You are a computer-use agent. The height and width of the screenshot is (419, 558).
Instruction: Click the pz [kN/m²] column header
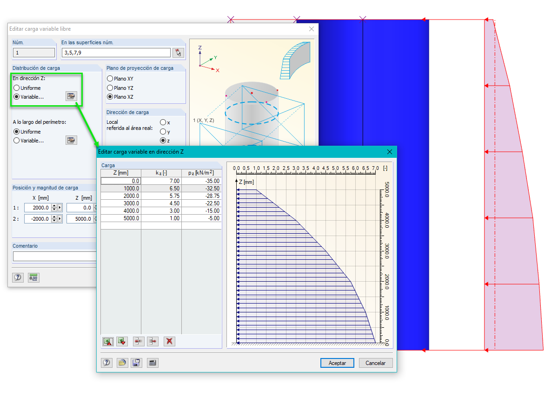click(201, 173)
